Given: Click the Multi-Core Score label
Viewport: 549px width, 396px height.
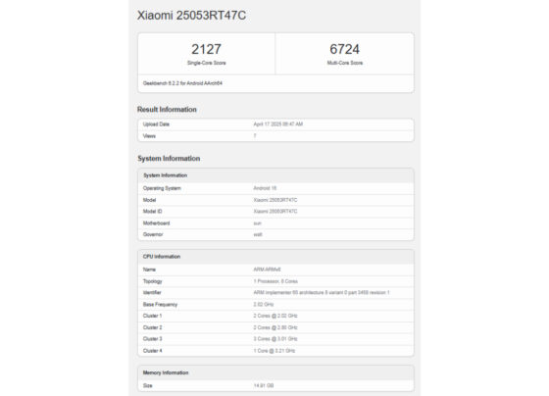Looking at the screenshot, I should [345, 63].
